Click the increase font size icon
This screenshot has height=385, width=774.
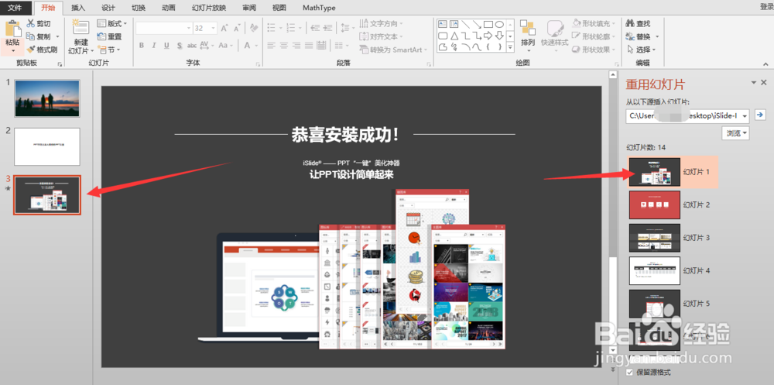coord(224,28)
